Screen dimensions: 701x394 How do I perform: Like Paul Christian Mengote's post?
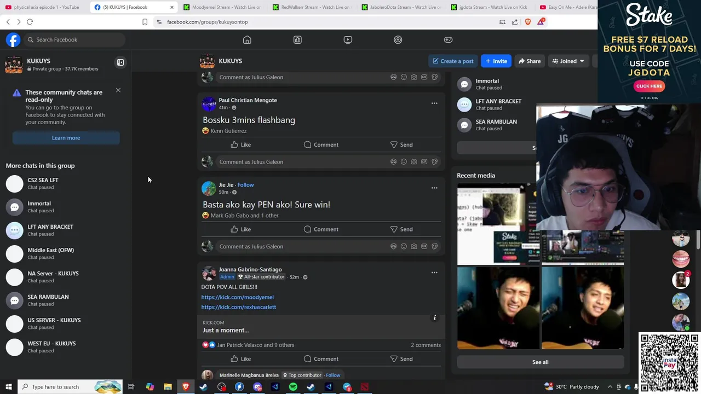point(240,144)
